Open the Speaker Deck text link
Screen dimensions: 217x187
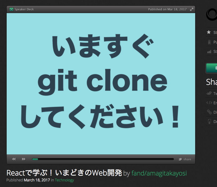point(24,9)
